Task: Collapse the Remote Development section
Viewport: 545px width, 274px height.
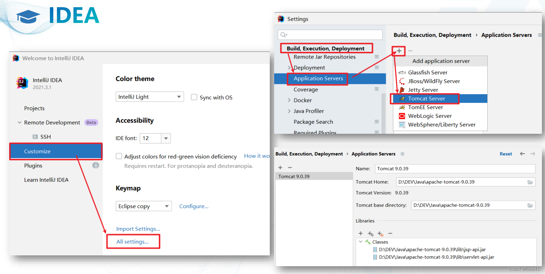Action: [x=20, y=123]
